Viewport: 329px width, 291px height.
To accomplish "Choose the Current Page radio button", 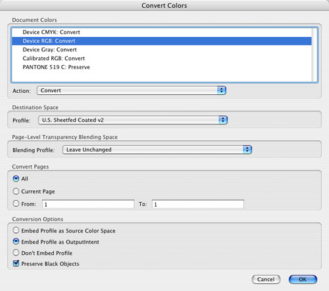I will tap(16, 191).
